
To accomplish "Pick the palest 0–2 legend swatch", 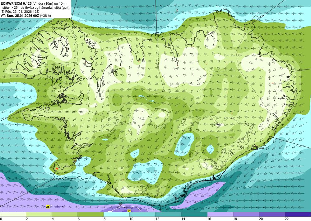I will [x=13, y=214].
